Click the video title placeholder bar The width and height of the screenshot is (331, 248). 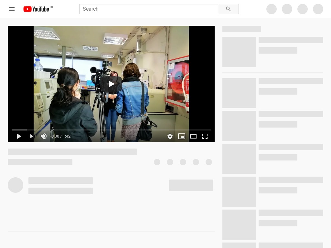[x=72, y=152]
